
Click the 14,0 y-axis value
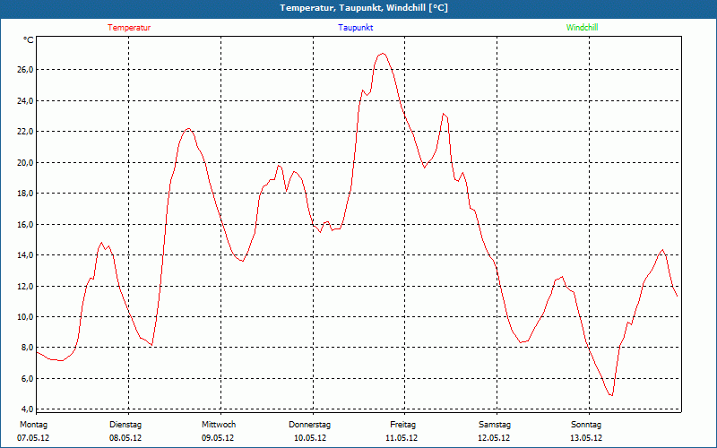click(x=25, y=255)
